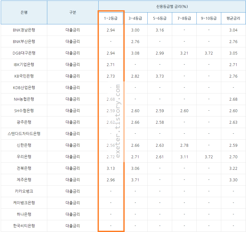Click 제주은행's 3.71 rate value
This screenshot has height=232, width=246.
tap(135, 180)
